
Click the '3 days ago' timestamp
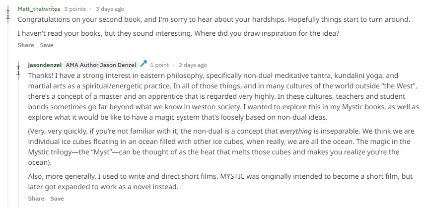tap(110, 9)
